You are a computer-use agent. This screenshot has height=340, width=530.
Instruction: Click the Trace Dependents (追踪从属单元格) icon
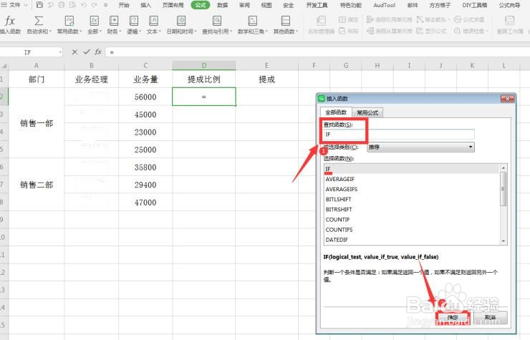point(370,31)
